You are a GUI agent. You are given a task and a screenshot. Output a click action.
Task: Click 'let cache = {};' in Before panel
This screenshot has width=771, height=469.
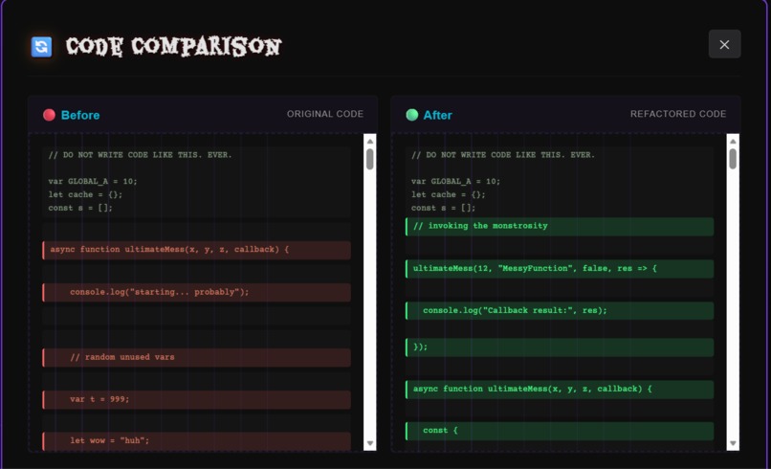[85, 195]
